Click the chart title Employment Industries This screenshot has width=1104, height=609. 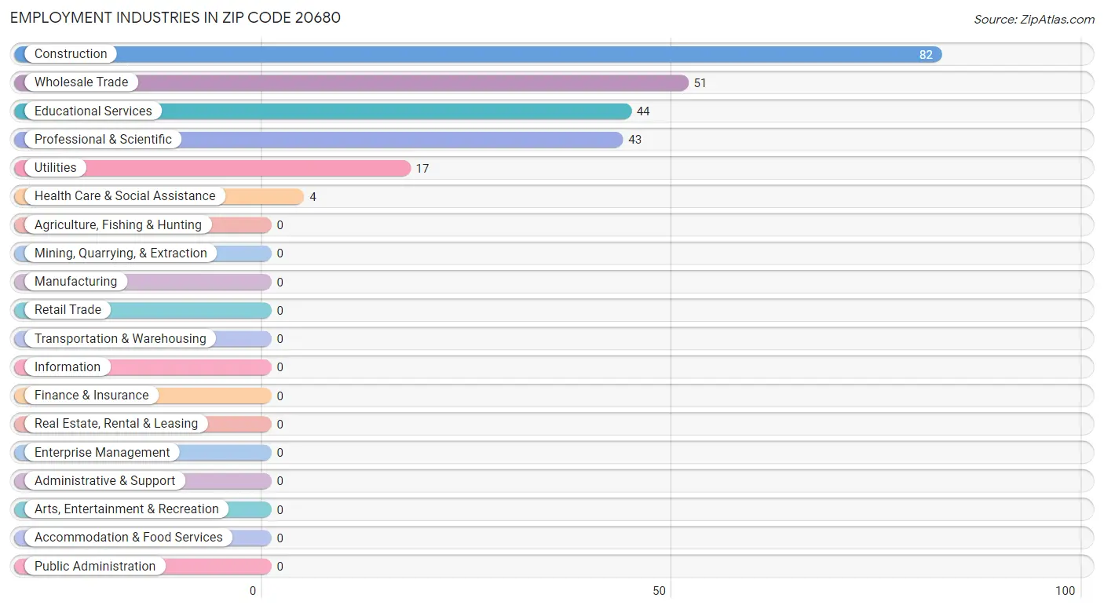point(176,17)
